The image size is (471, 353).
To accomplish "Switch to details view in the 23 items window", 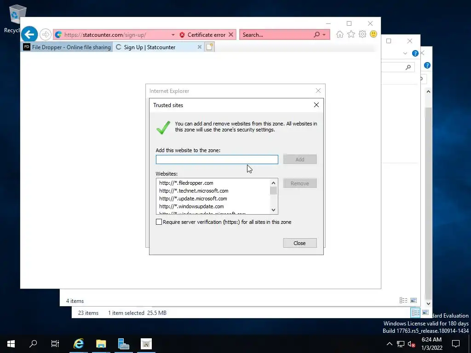I will pos(416,313).
